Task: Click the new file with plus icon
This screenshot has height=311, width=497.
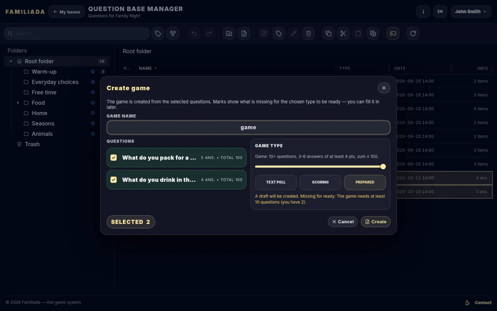Action: pyautogui.click(x=244, y=33)
